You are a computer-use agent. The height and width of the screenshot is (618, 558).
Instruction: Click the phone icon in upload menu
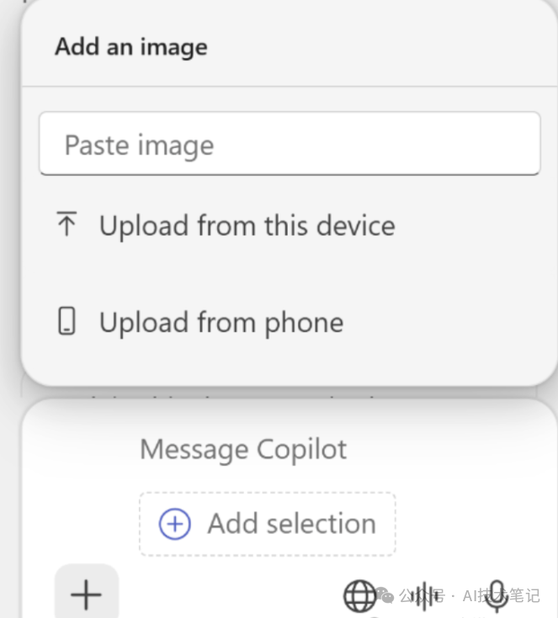66,321
